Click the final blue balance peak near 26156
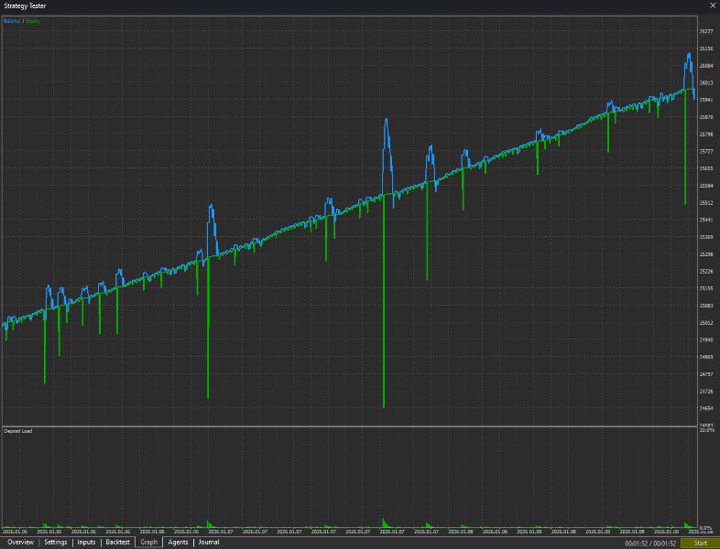Viewport: 720px width, 549px height. click(x=689, y=55)
